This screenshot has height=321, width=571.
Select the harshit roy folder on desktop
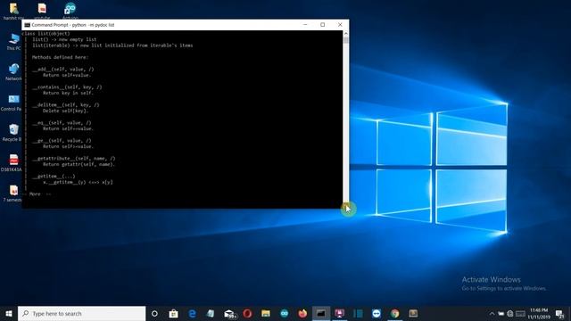pos(14,11)
